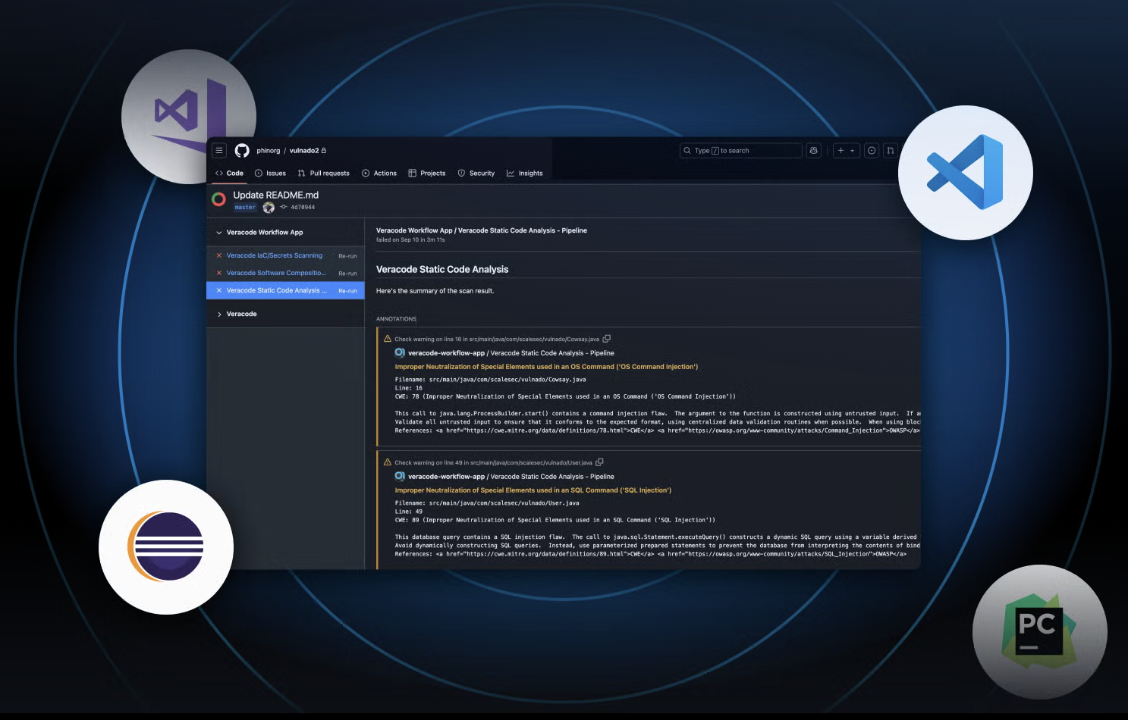
Task: Open the Actions tab
Action: coord(379,174)
